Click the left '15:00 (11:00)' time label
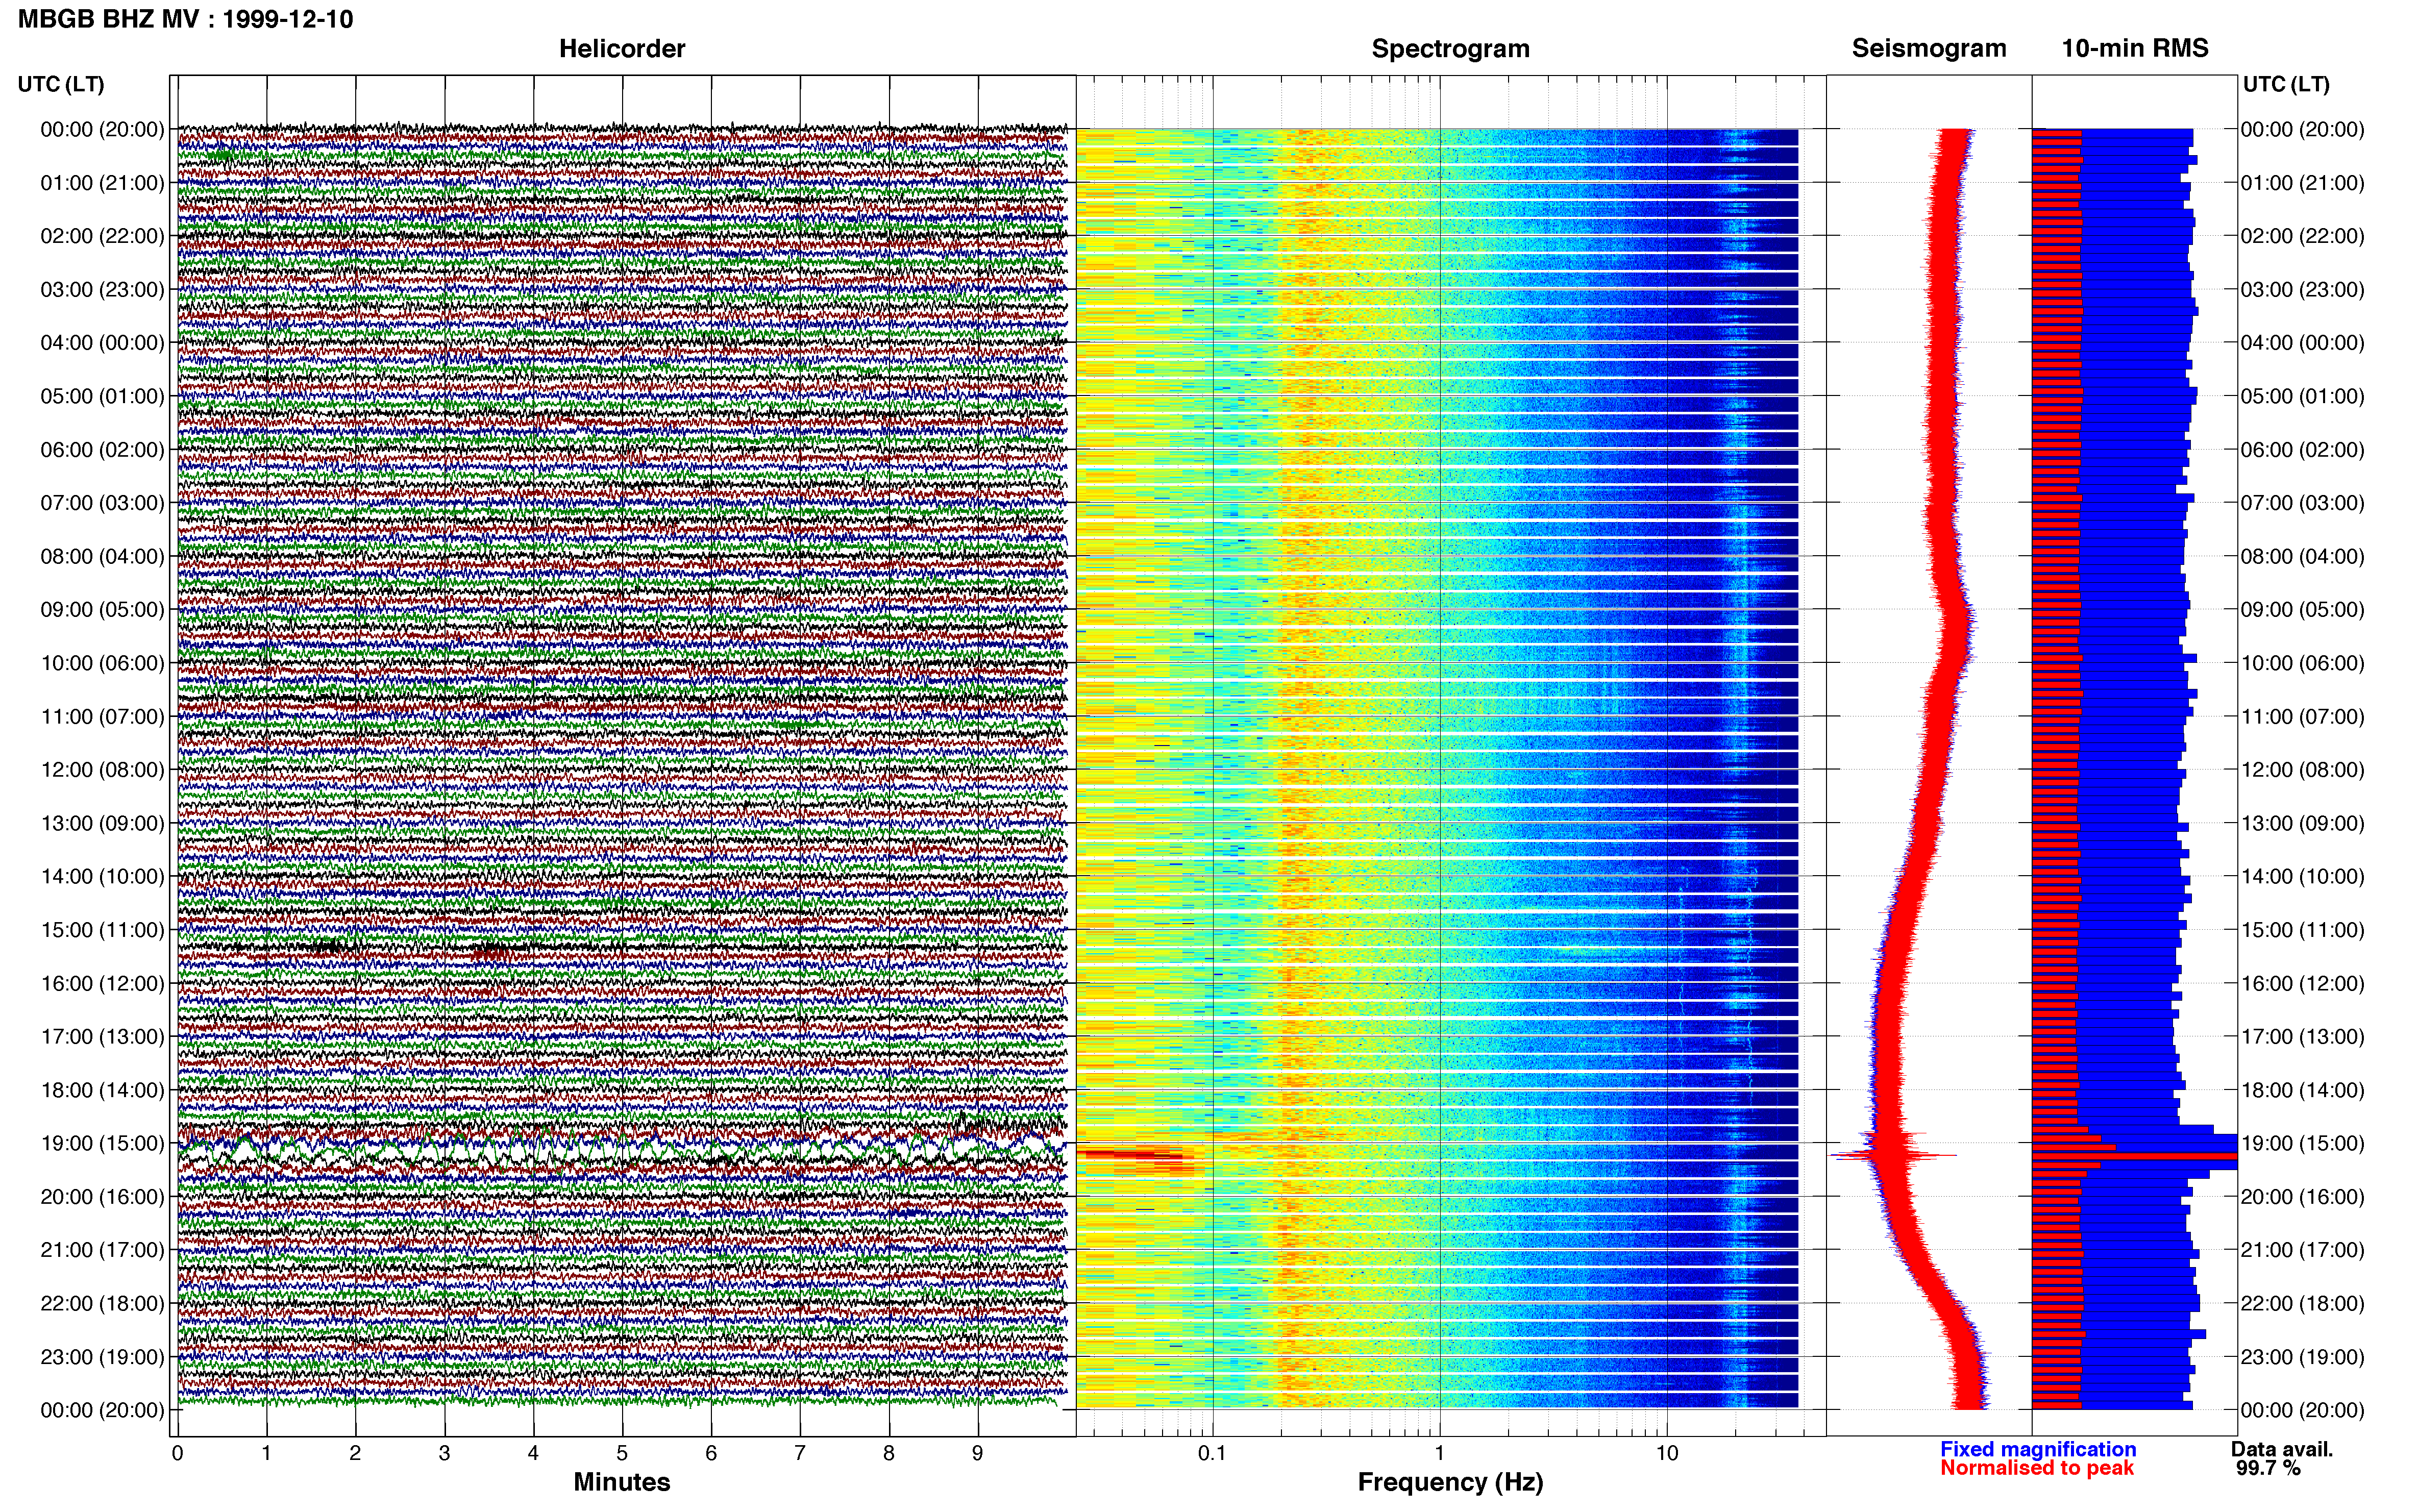Viewport: 2419px width, 1512px height. (x=102, y=929)
